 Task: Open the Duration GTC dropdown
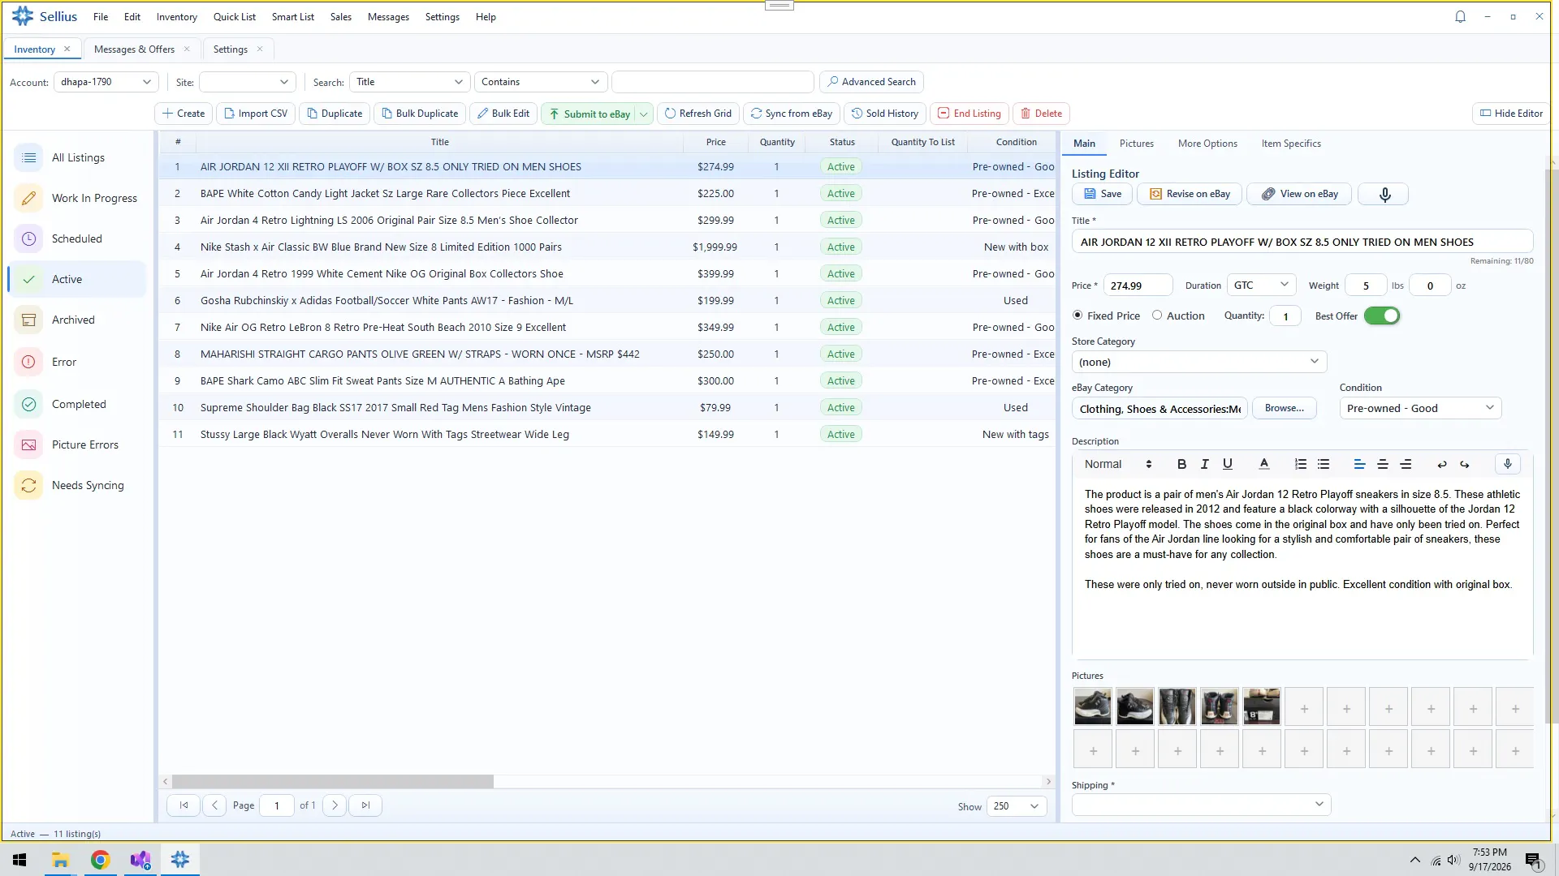1261,286
